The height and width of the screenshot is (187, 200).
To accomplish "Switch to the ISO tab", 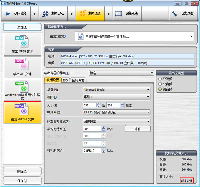I will 65,80.
